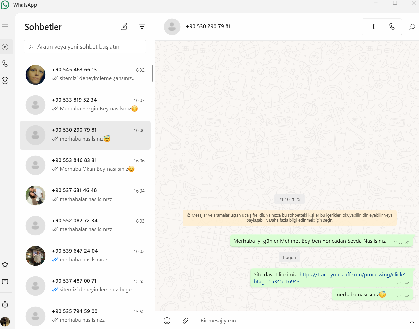This screenshot has height=329, width=419.
Task: Open Settings gear icon
Action: click(x=5, y=305)
